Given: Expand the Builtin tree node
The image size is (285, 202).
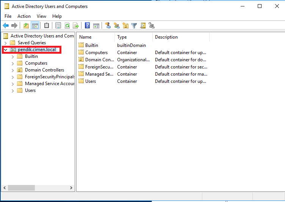Looking at the screenshot, I should click(13, 57).
